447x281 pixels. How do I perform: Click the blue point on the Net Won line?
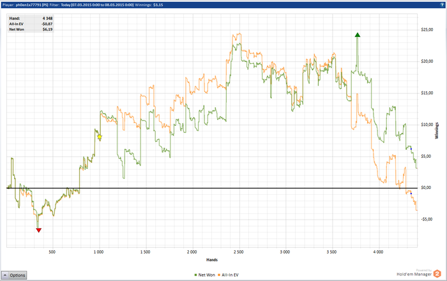411,149
